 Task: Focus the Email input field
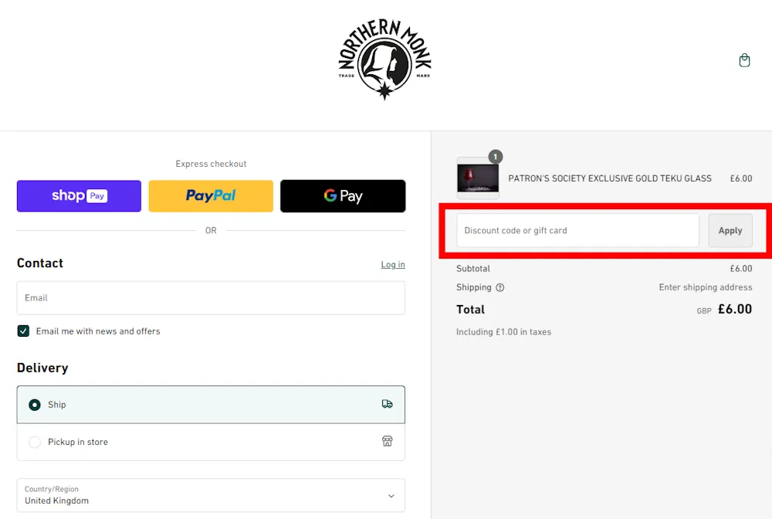(211, 298)
